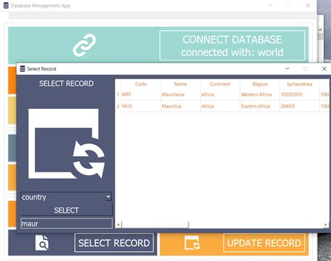Click the Select Record dialog database icon

coord(22,68)
